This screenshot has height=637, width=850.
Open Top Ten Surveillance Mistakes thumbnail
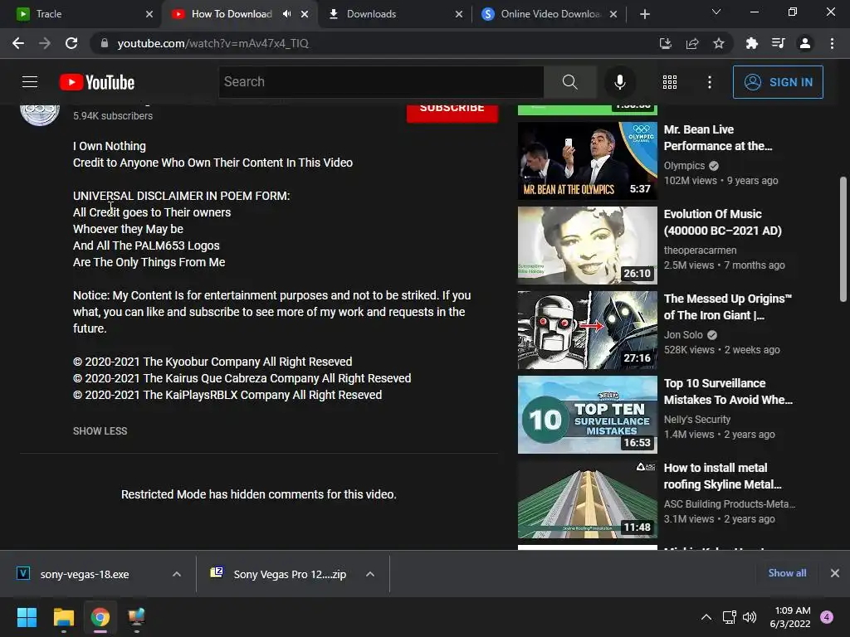pyautogui.click(x=588, y=415)
